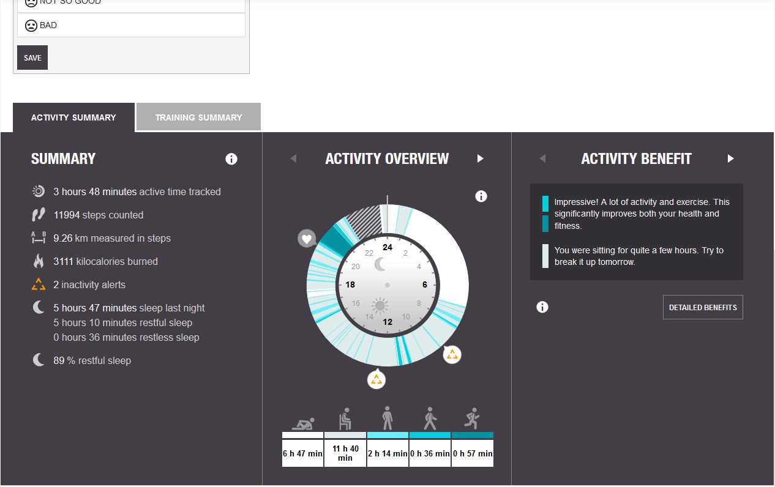Click the walking person icon
The width and height of the screenshot is (775, 487).
tap(430, 419)
